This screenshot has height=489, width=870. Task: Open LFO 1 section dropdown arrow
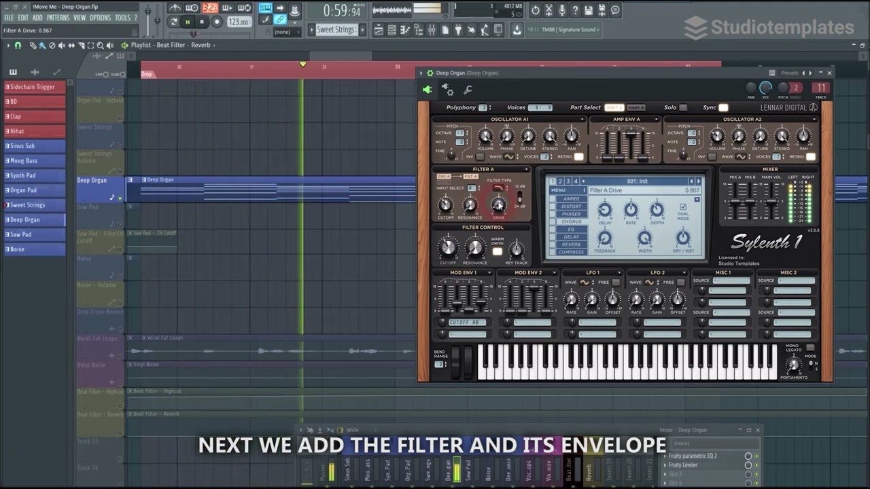[620, 273]
